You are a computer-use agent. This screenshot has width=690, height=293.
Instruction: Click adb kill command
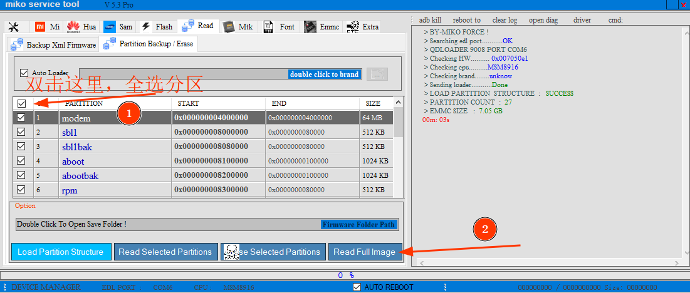click(x=430, y=20)
